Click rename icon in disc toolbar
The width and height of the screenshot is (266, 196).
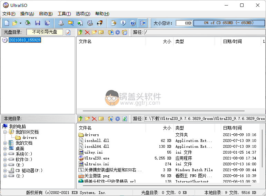click(x=101, y=32)
